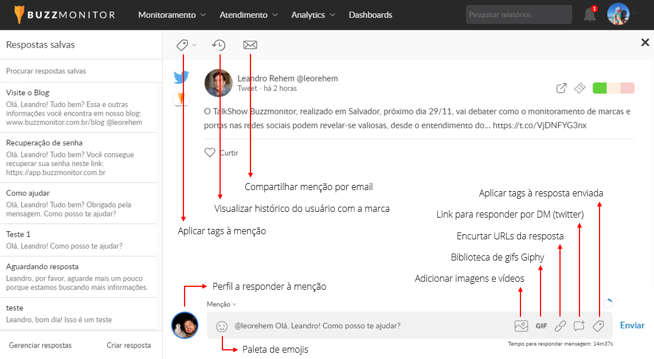Screen dimensions: 654x359
Task: Open the Atendimento menu
Action: [x=248, y=15]
